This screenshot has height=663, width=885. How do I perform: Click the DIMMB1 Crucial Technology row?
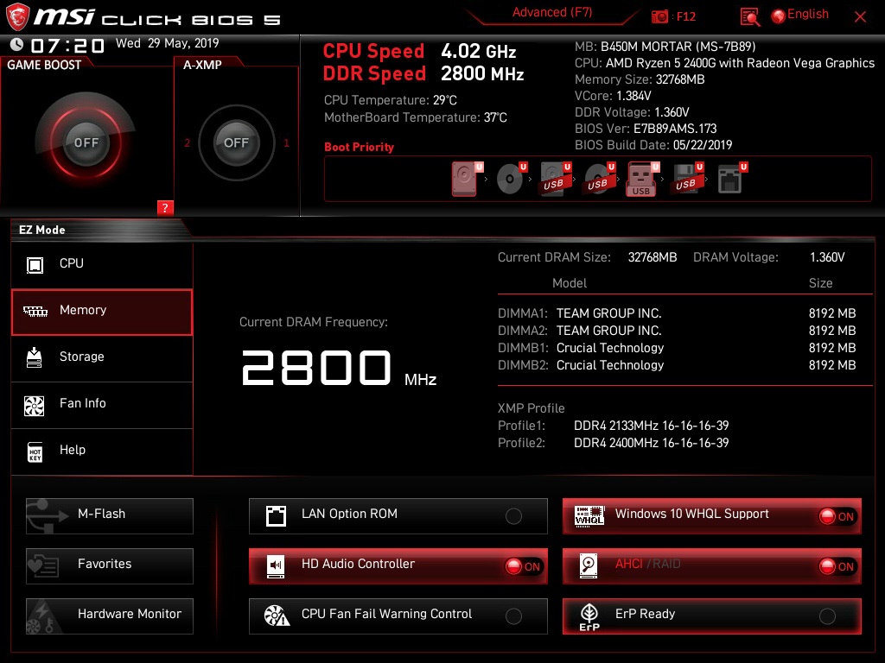click(677, 349)
